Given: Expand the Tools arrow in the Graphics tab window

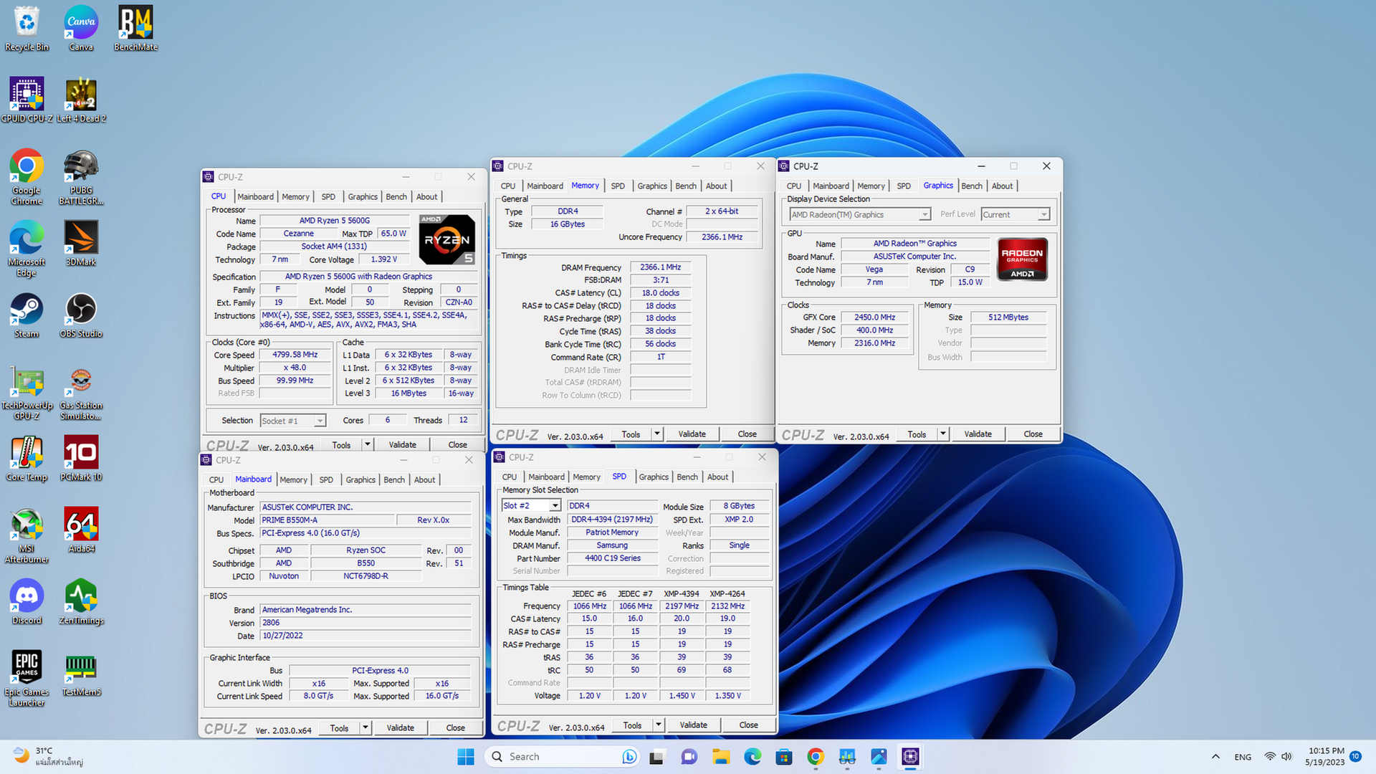Looking at the screenshot, I should point(943,434).
